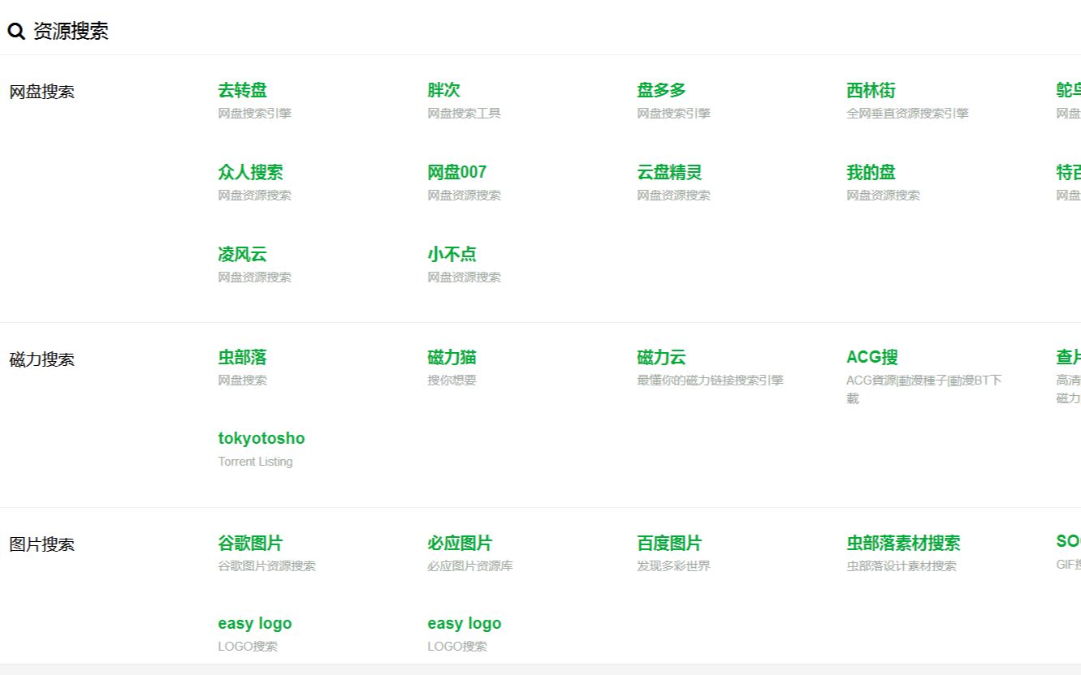This screenshot has height=675, width=1081.
Task: Open the 磁力云 magnet search link
Action: (x=661, y=357)
